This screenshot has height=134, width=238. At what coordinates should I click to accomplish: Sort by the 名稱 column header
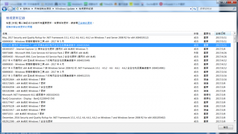(97, 33)
